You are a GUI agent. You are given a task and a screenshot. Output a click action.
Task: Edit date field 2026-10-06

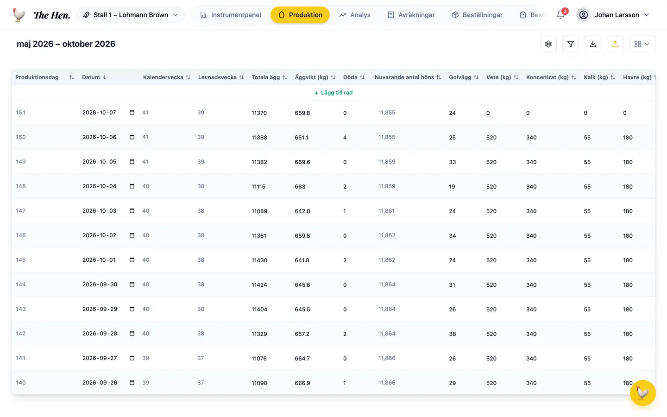point(100,137)
